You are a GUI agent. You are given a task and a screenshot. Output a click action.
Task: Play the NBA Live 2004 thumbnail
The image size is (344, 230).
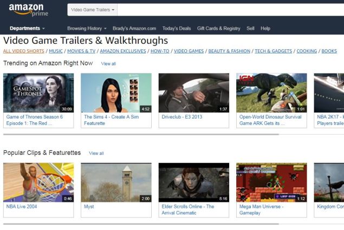click(x=38, y=182)
